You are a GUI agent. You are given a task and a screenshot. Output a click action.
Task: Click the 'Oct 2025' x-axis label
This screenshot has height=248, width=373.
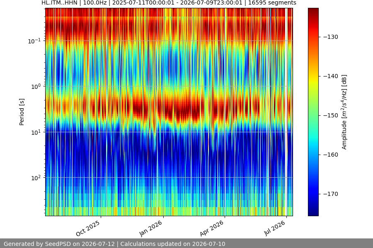[x=88, y=229]
